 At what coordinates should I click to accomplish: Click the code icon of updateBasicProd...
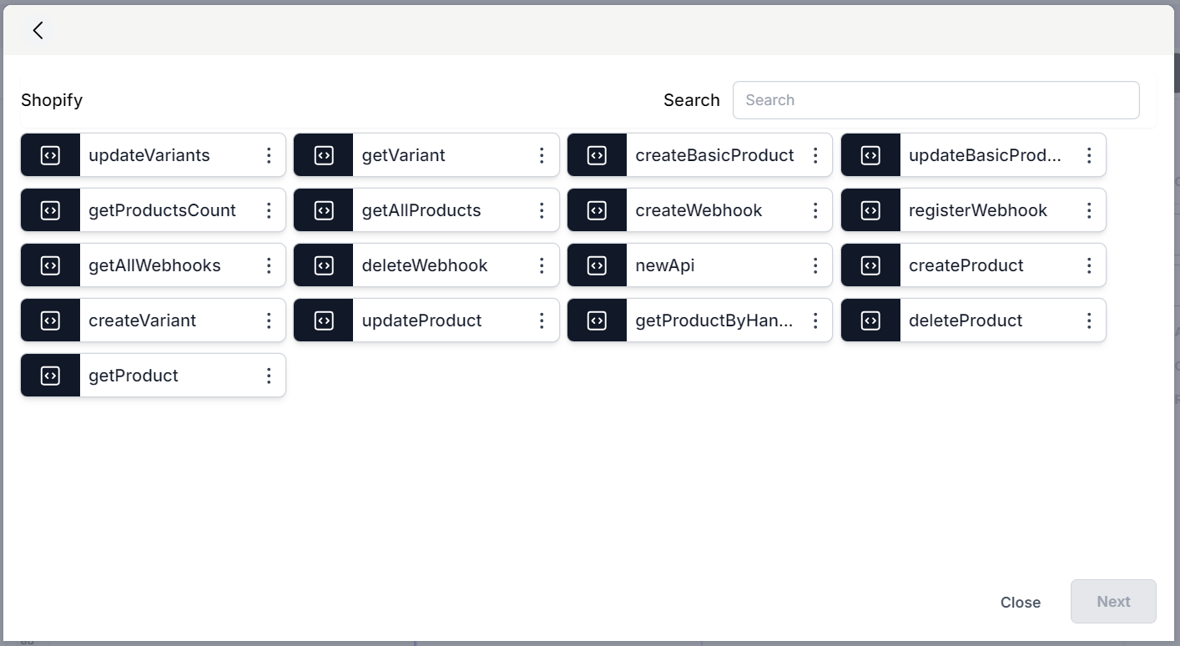point(870,155)
